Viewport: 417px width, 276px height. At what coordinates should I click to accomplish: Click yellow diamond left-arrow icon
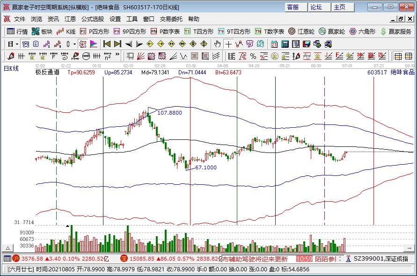150,44
